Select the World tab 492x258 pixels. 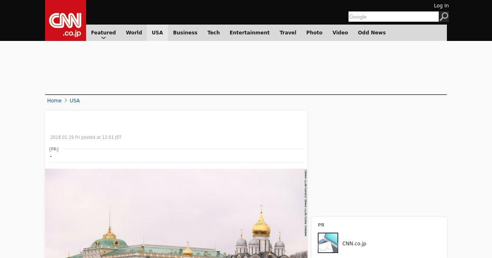(x=134, y=33)
